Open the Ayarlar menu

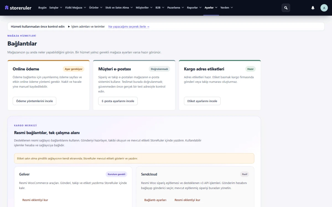tap(211, 8)
